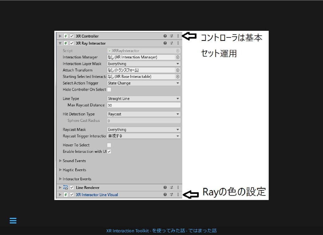Open the slide menu hamburger icon
Screen dimensions: 323x235
(13, 221)
